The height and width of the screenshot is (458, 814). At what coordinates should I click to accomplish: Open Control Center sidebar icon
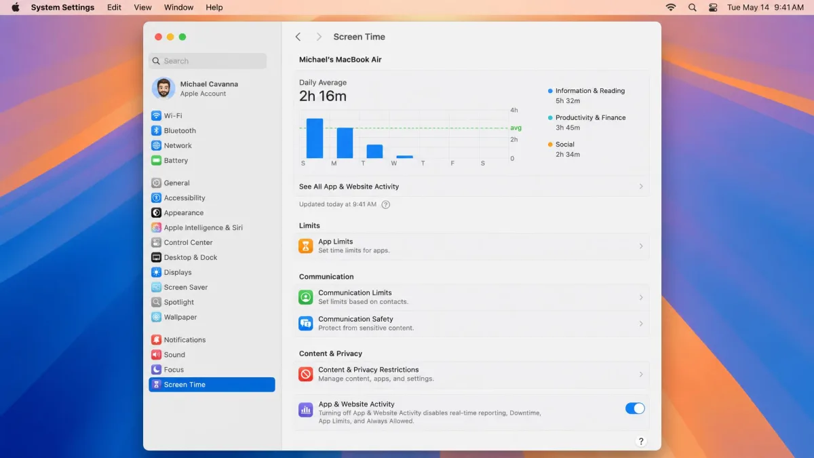(x=156, y=242)
